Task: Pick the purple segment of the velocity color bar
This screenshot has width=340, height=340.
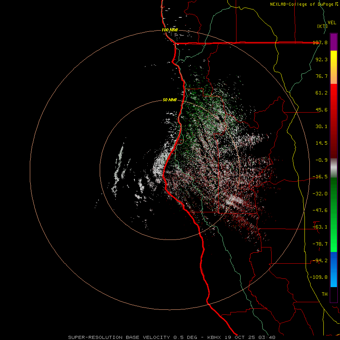Action: coord(334,42)
